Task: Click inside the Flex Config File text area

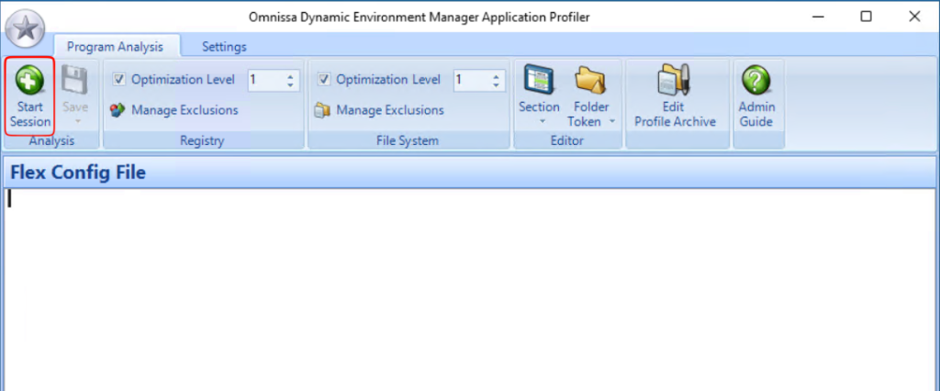Action: [470, 290]
